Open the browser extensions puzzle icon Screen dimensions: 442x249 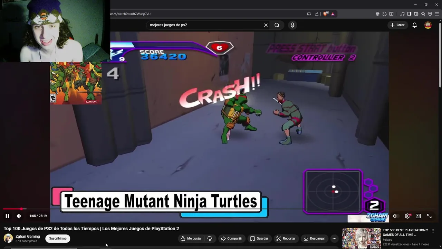click(x=384, y=14)
